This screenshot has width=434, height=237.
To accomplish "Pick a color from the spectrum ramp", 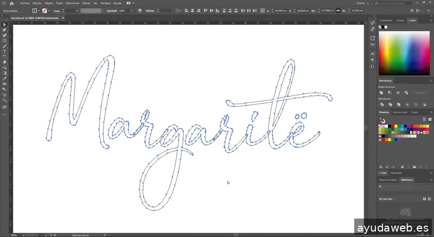I will (404, 53).
